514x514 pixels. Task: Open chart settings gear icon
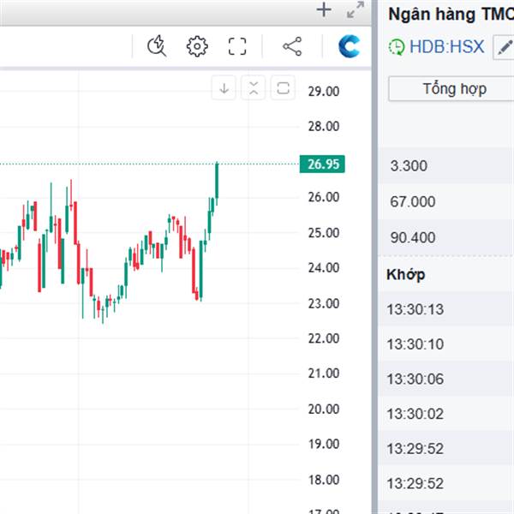[197, 46]
